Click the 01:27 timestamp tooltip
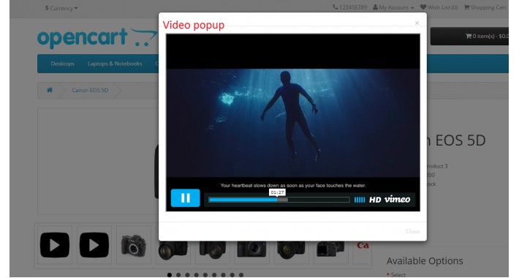Image resolution: width=519 pixels, height=278 pixels. point(277,192)
